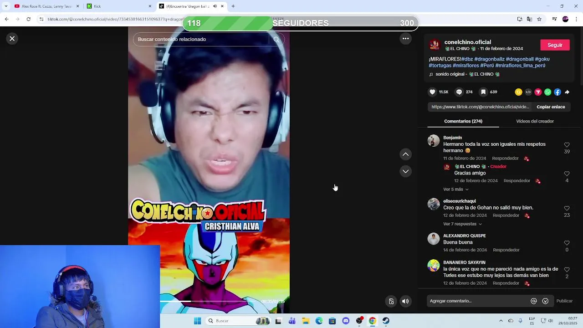The image size is (583, 328).
Task: Share to WhatsApp icon
Action: click(x=548, y=92)
